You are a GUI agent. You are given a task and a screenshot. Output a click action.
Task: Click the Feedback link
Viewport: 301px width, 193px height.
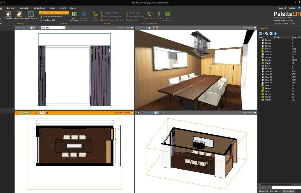tap(292, 8)
